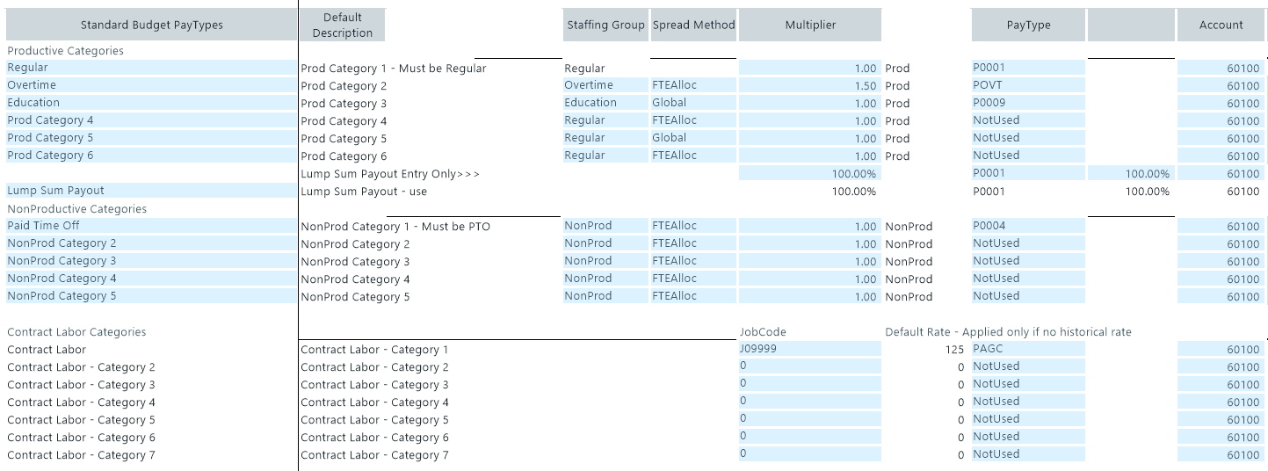This screenshot has height=471, width=1268.
Task: Edit the 1.50 Overtime multiplier
Action: [809, 85]
